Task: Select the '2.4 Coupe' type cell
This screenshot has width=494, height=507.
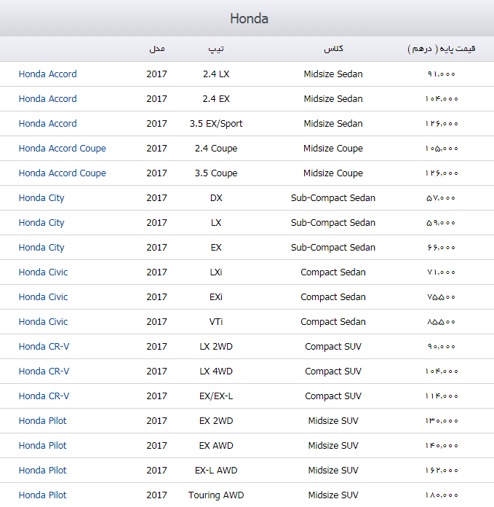Action: [x=216, y=149]
